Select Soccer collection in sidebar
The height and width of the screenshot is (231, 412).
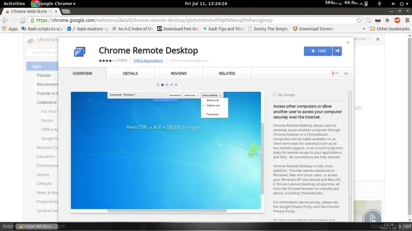click(47, 120)
